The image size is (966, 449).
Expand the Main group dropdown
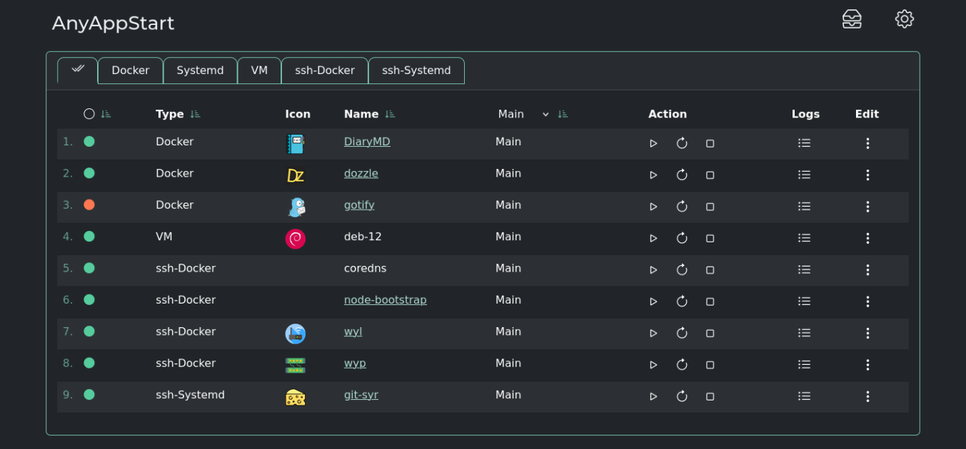click(524, 114)
